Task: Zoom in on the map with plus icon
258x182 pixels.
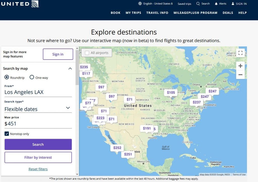Action: coord(240,66)
